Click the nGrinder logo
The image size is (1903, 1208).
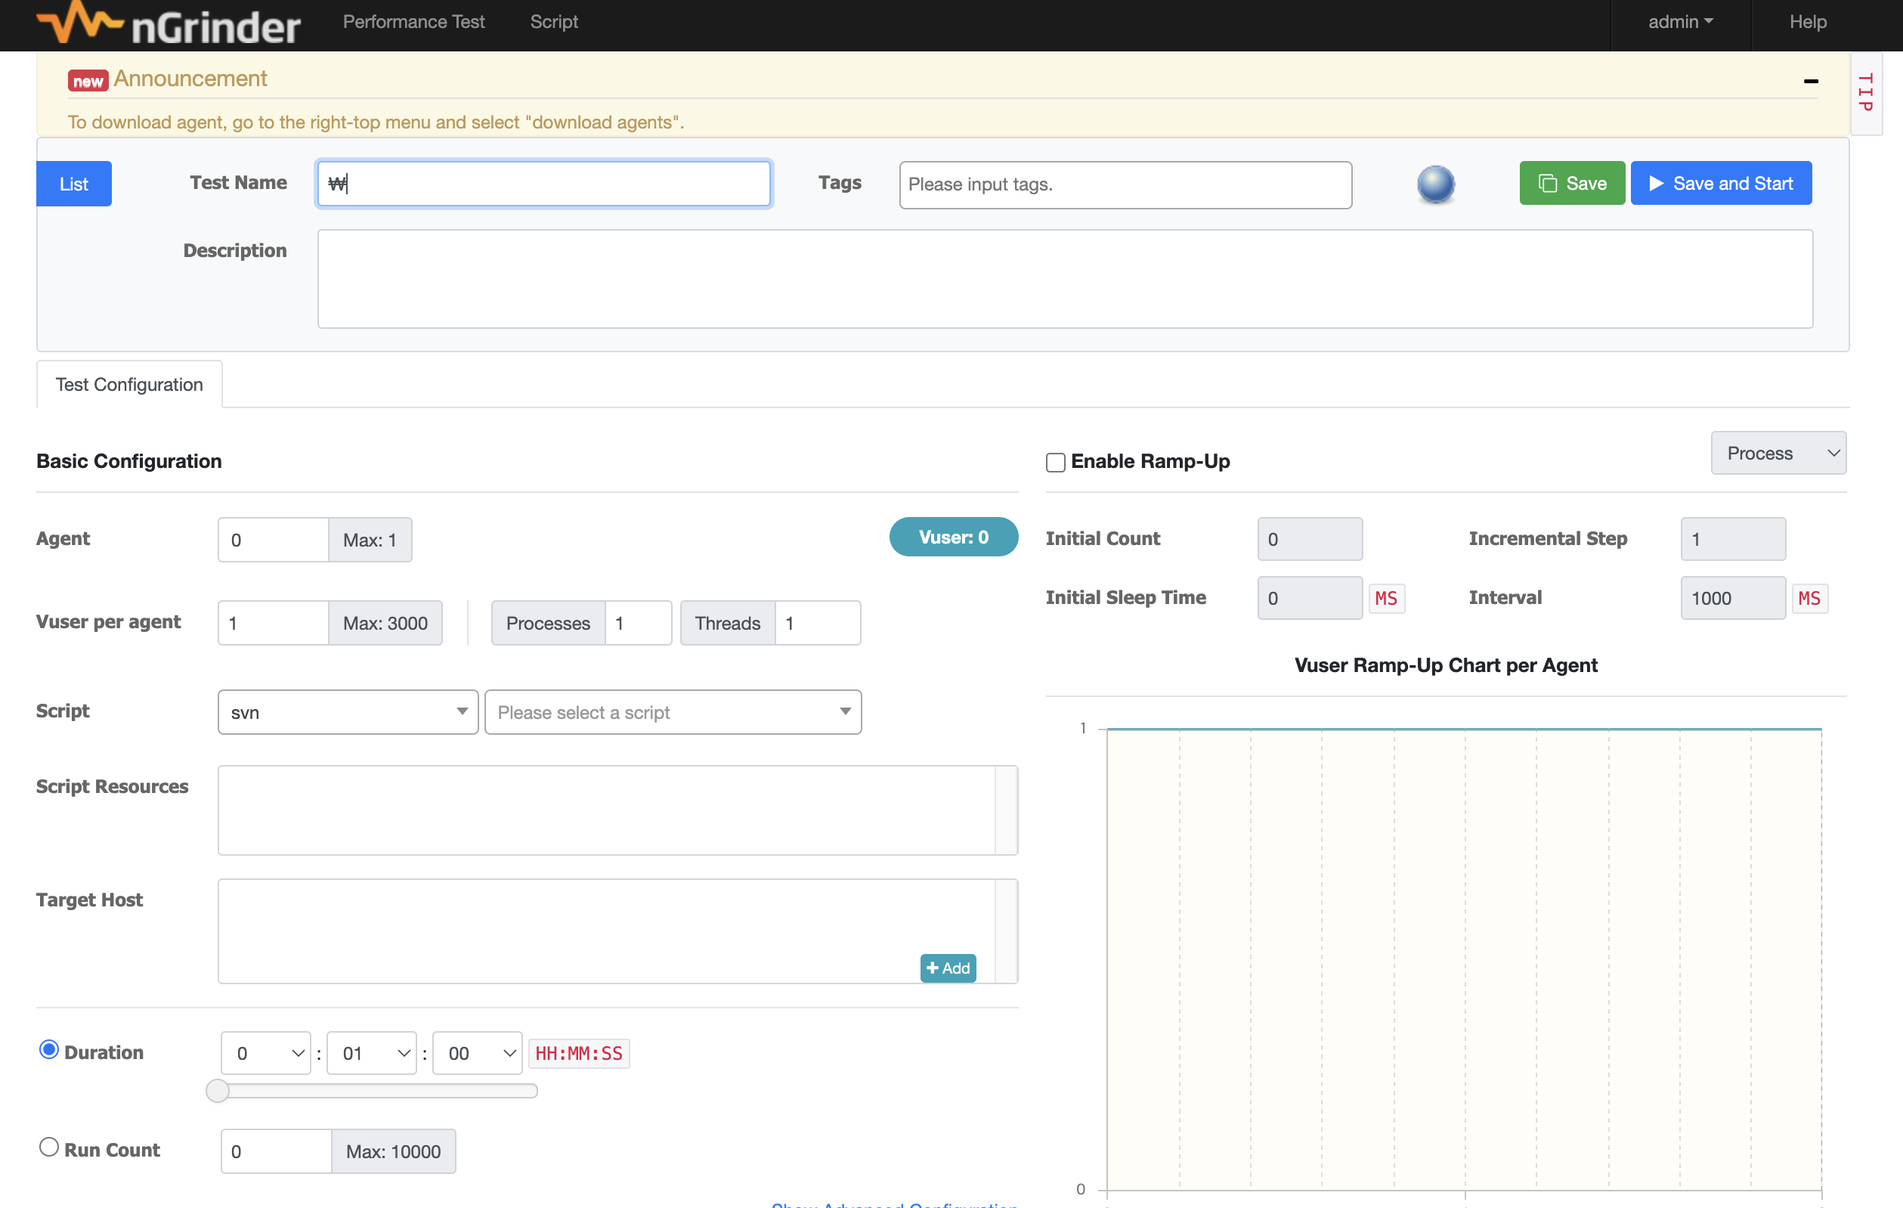(168, 23)
